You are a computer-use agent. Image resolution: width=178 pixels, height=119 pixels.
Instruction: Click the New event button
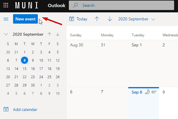point(25,19)
